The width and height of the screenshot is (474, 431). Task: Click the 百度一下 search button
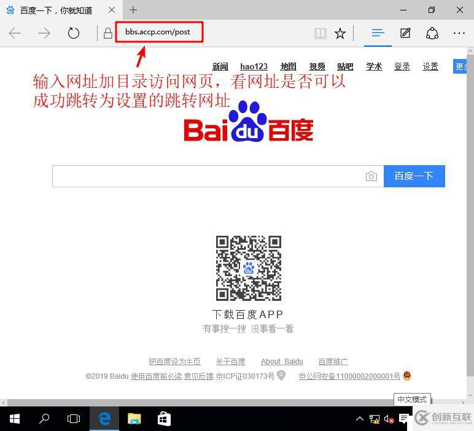(x=414, y=176)
